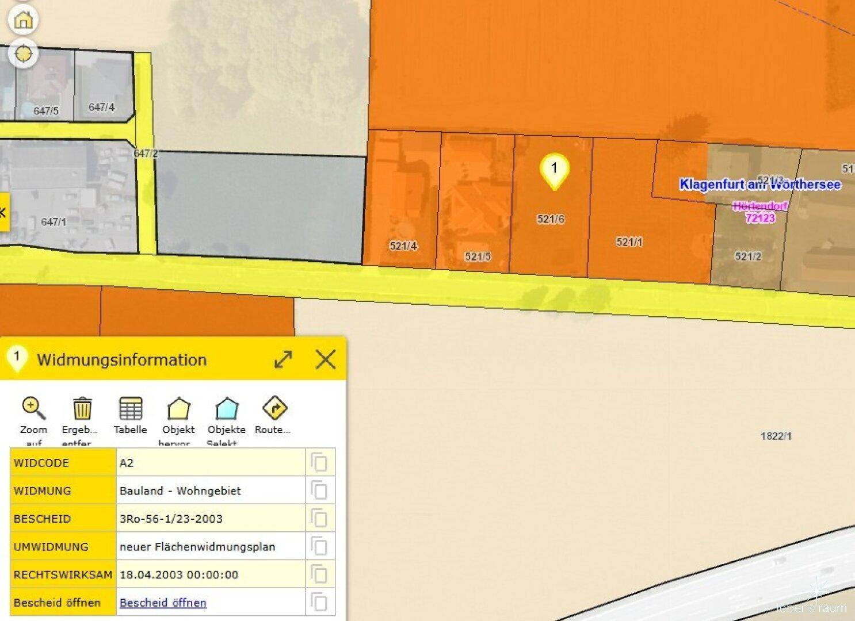The width and height of the screenshot is (855, 621).
Task: Click the Hörtendorf 72123 label
Action: click(760, 212)
